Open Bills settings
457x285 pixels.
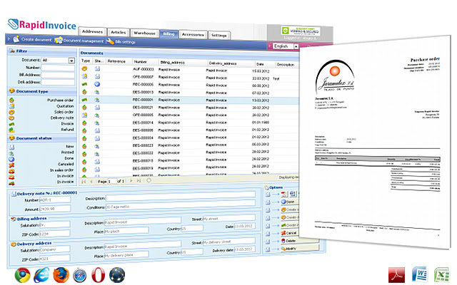click(121, 42)
